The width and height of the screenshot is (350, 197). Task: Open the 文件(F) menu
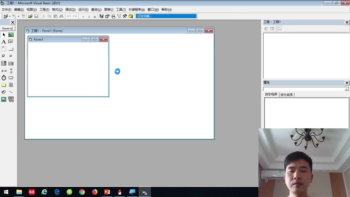tap(7, 10)
